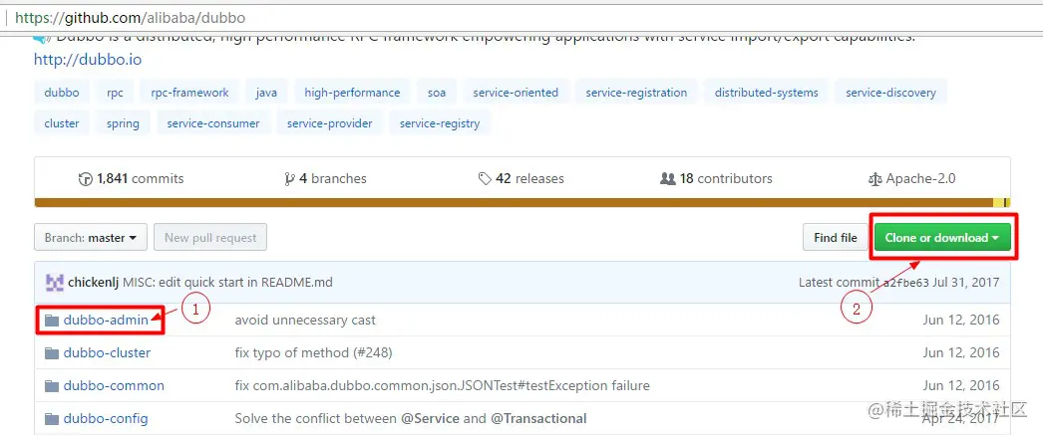Click the Find file button
1043x435 pixels.
[x=836, y=238]
